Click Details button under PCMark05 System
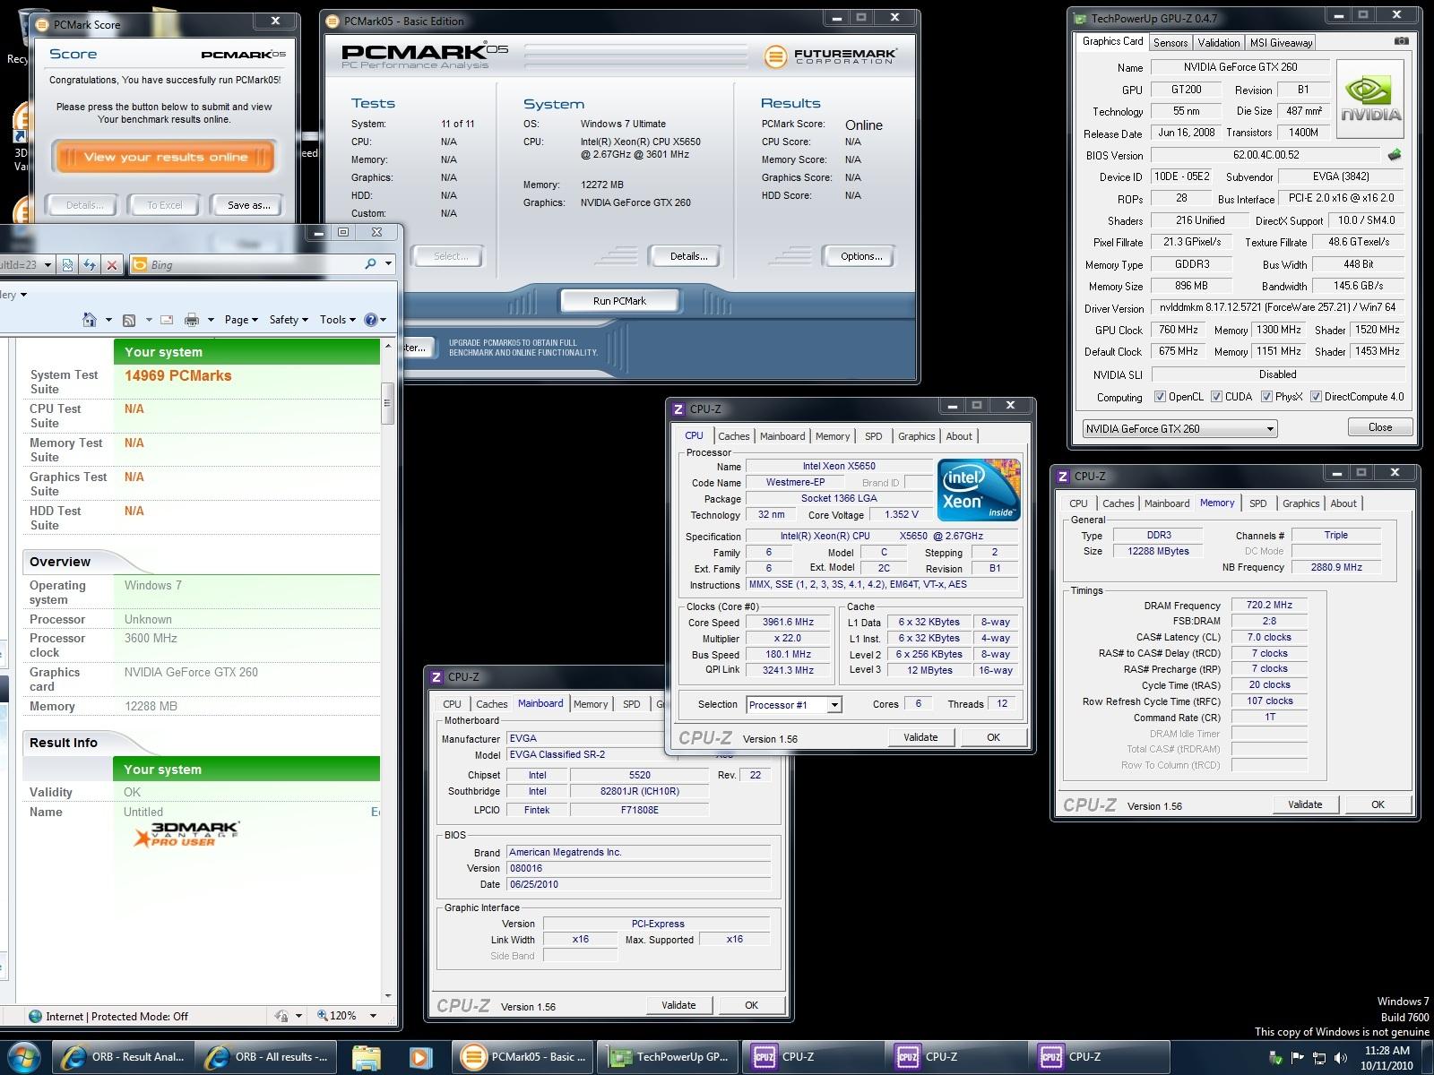Viewport: 1434px width, 1075px height. [x=688, y=256]
